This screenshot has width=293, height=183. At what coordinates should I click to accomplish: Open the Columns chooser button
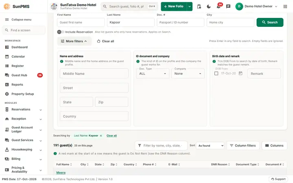pyautogui.click(x=274, y=146)
